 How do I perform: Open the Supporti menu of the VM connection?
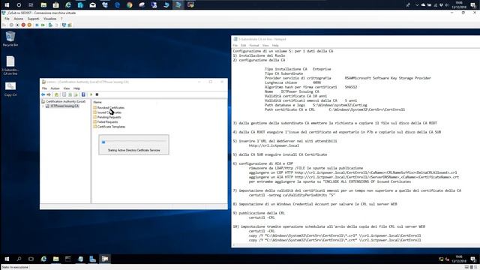coord(33,19)
